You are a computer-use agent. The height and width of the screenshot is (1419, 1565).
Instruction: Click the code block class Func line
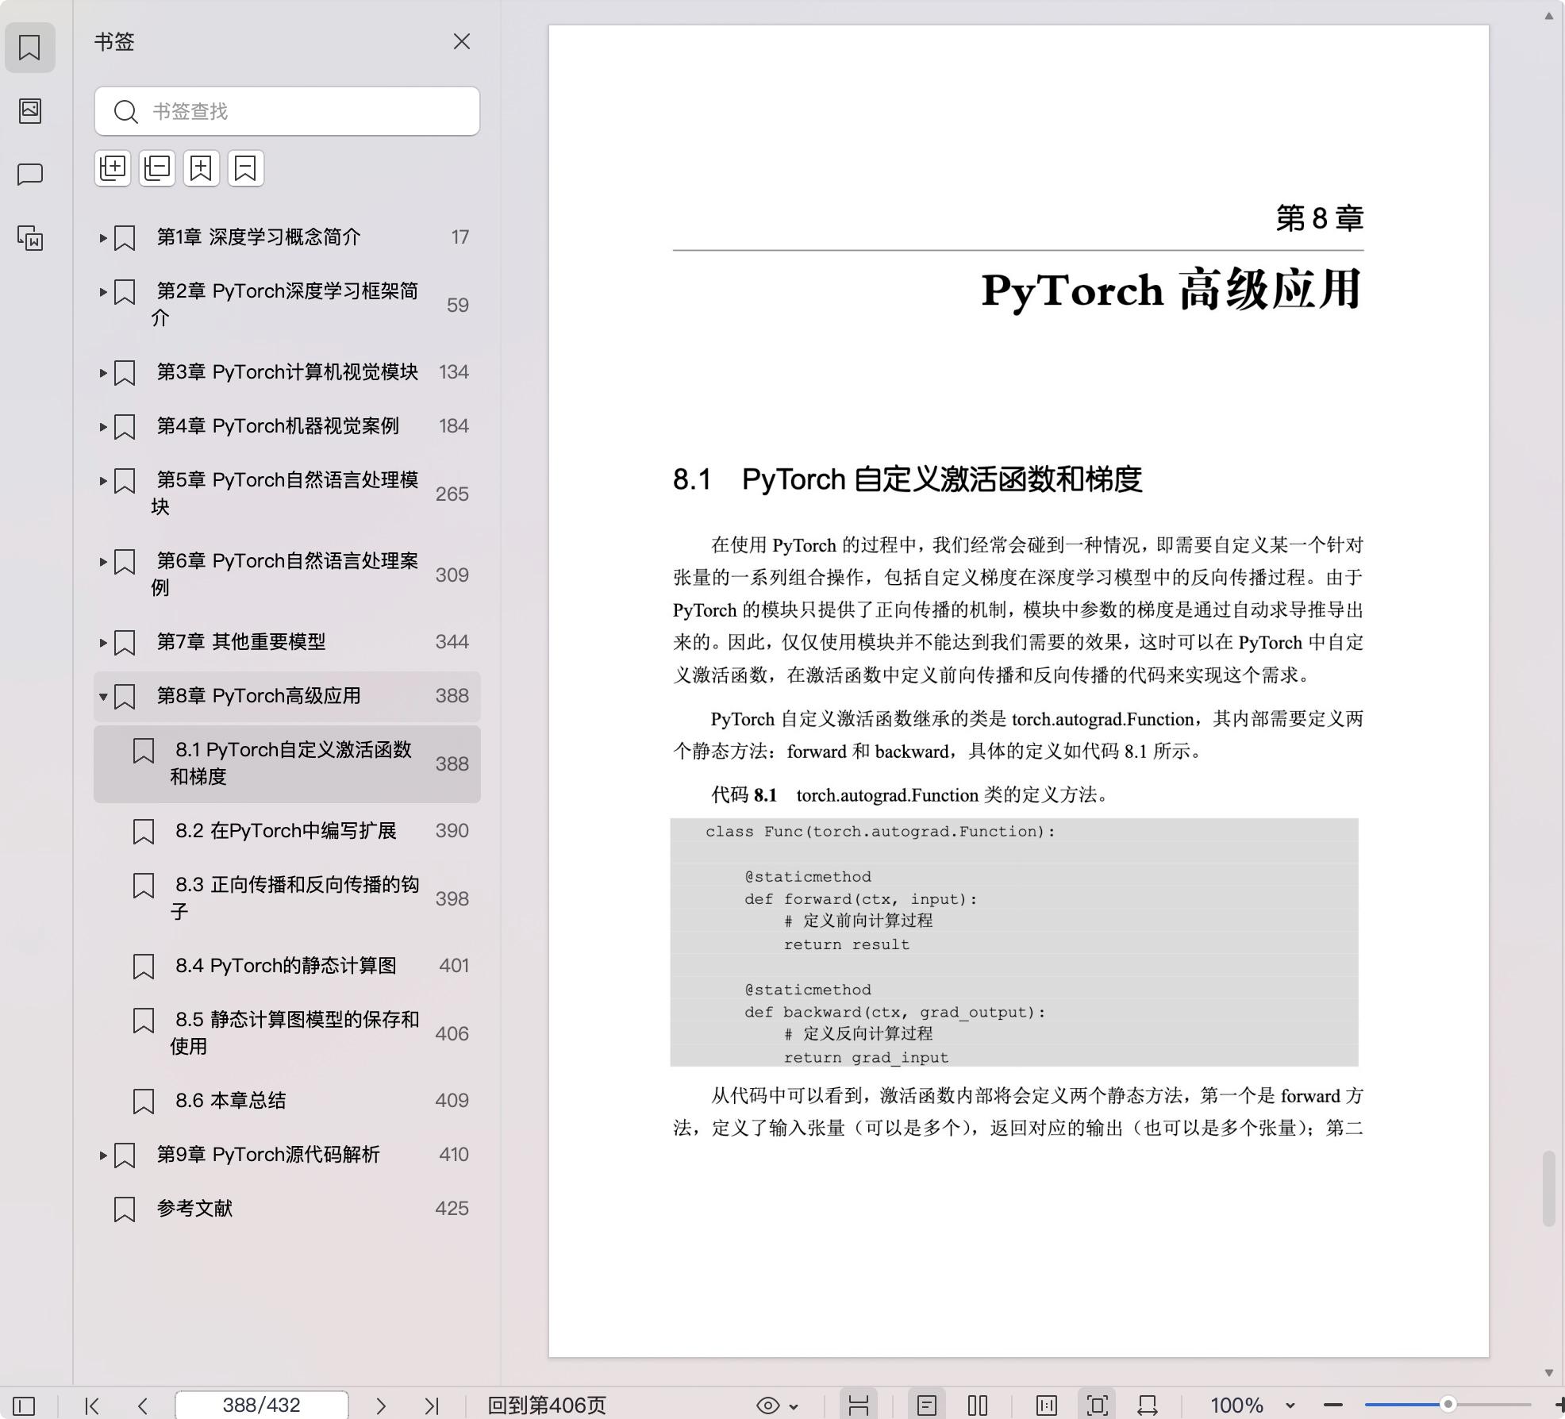pyautogui.click(x=881, y=832)
